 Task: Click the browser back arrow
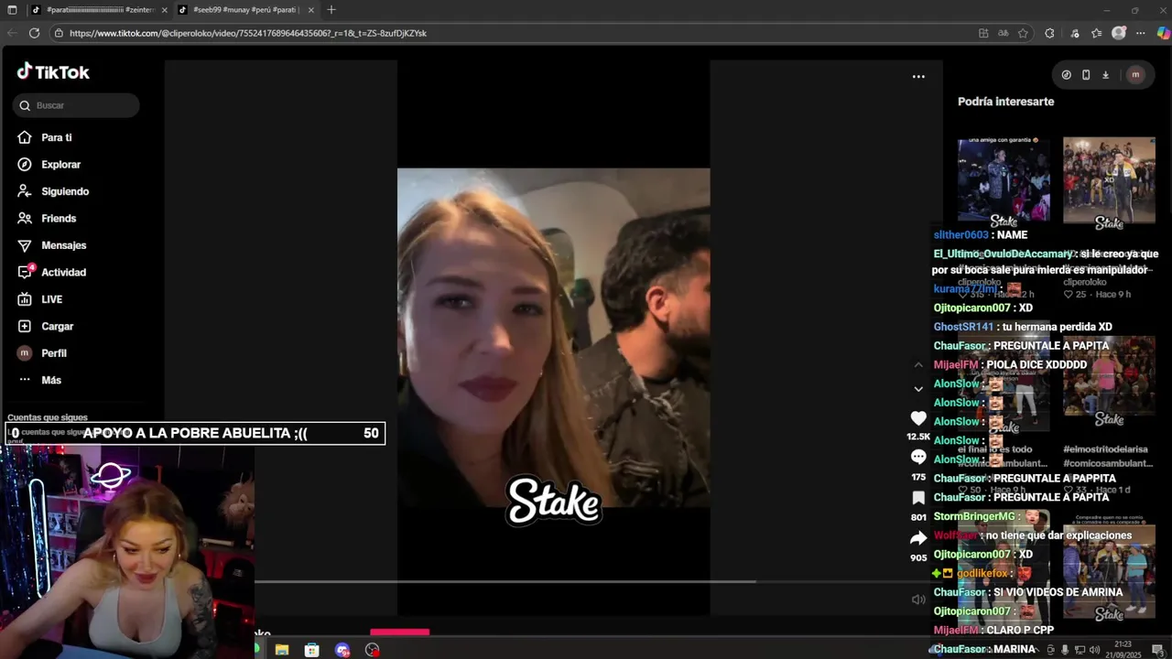12,33
